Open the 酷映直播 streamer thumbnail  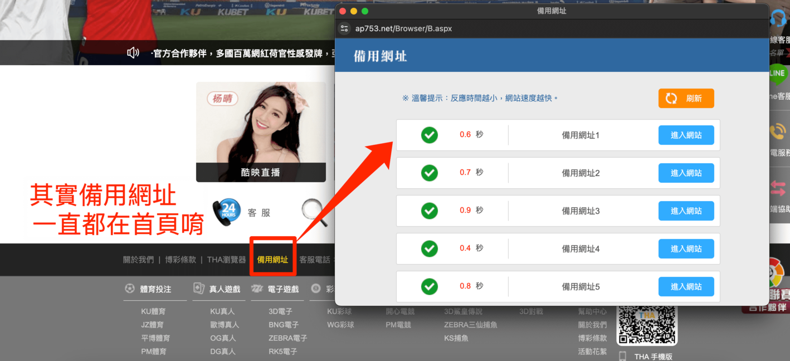(261, 132)
